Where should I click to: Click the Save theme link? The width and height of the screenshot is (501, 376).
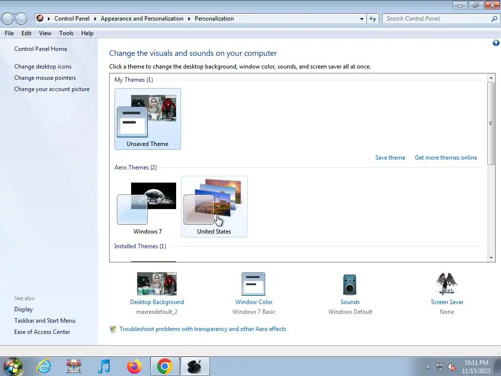point(390,158)
